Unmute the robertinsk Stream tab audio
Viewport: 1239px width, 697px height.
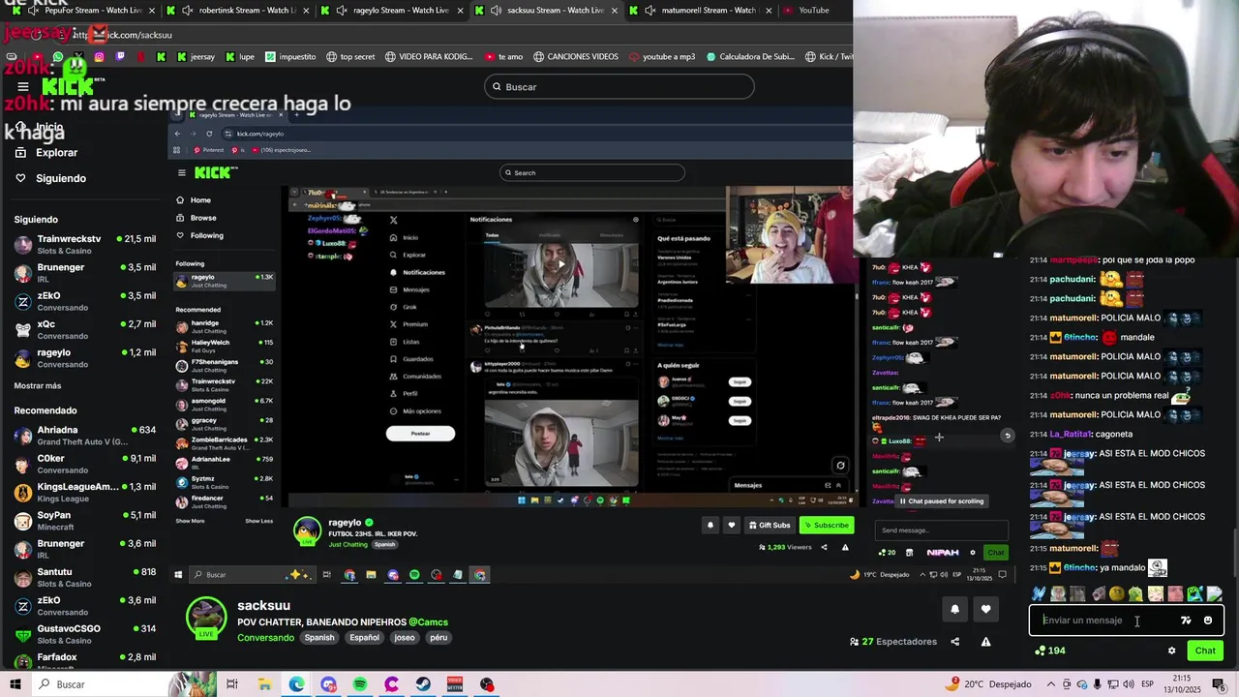(186, 11)
